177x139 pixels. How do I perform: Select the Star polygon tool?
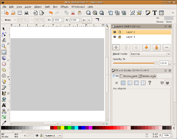[4, 70]
